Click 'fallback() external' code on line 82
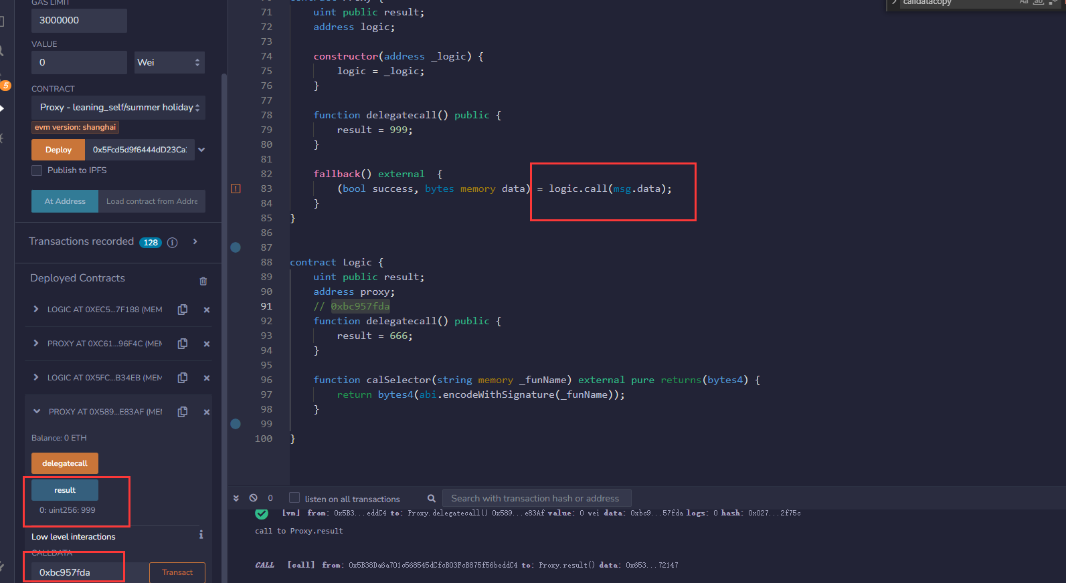 pyautogui.click(x=369, y=174)
